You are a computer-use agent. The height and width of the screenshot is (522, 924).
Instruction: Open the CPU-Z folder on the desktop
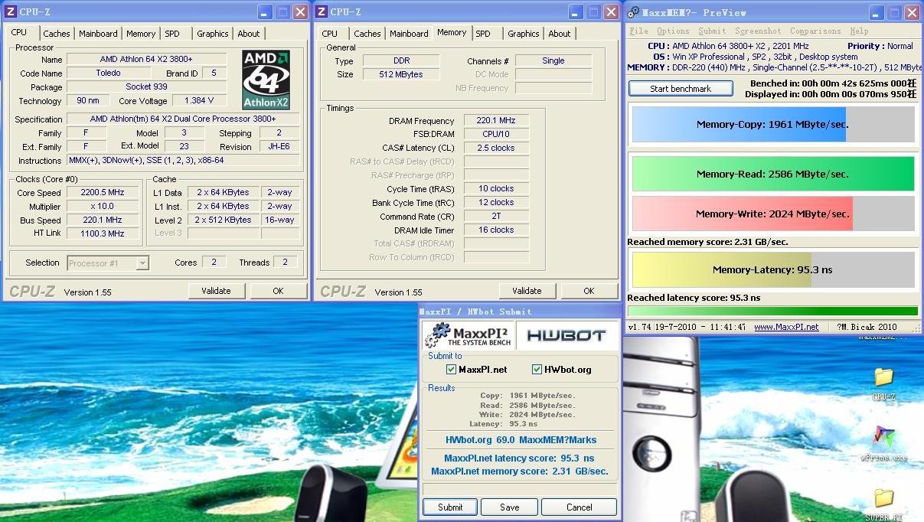(x=883, y=382)
